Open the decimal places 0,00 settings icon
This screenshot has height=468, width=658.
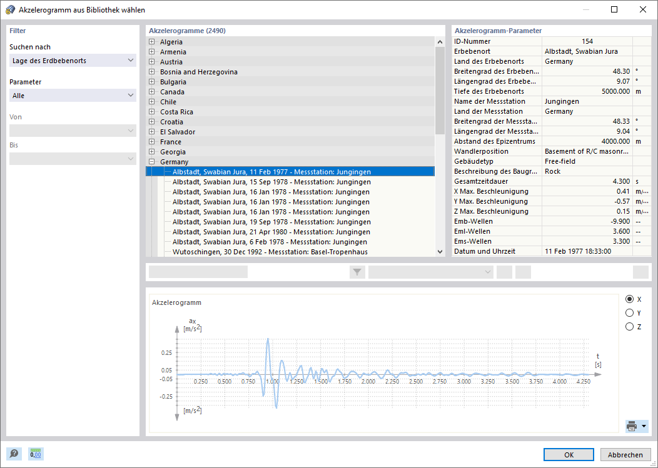click(x=36, y=454)
